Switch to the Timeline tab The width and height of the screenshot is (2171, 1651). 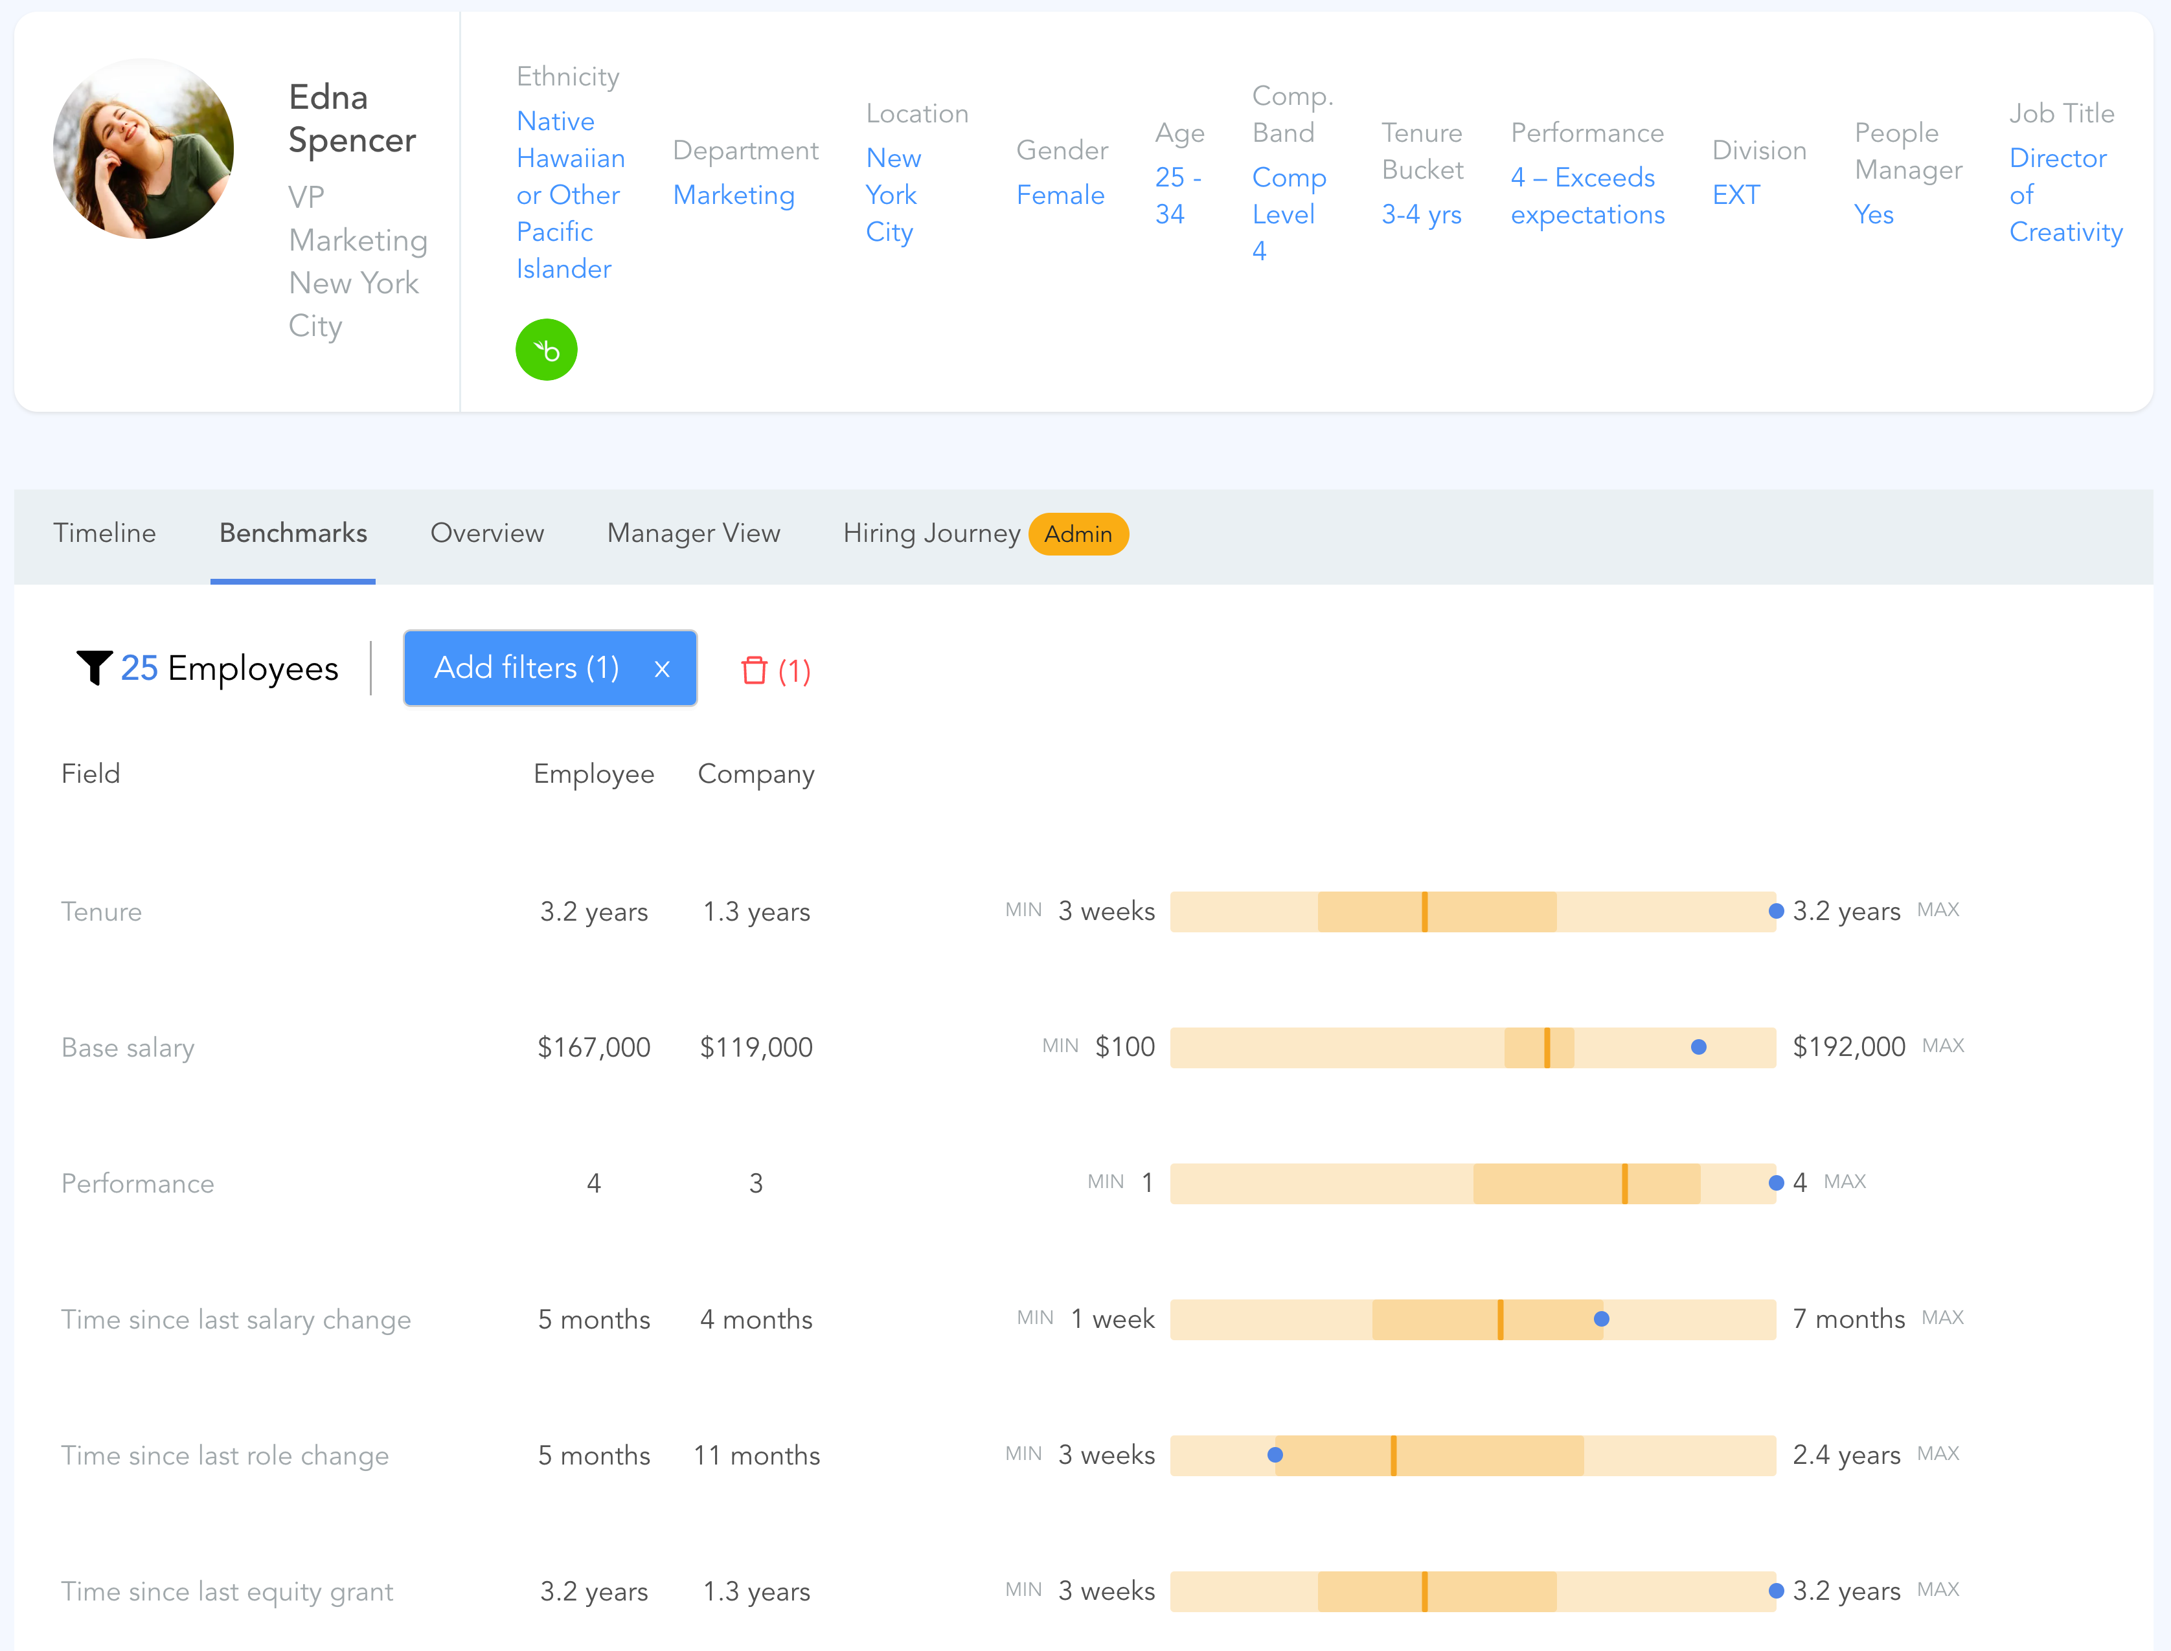pos(104,533)
